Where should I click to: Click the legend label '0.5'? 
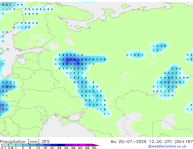click(x=11, y=148)
